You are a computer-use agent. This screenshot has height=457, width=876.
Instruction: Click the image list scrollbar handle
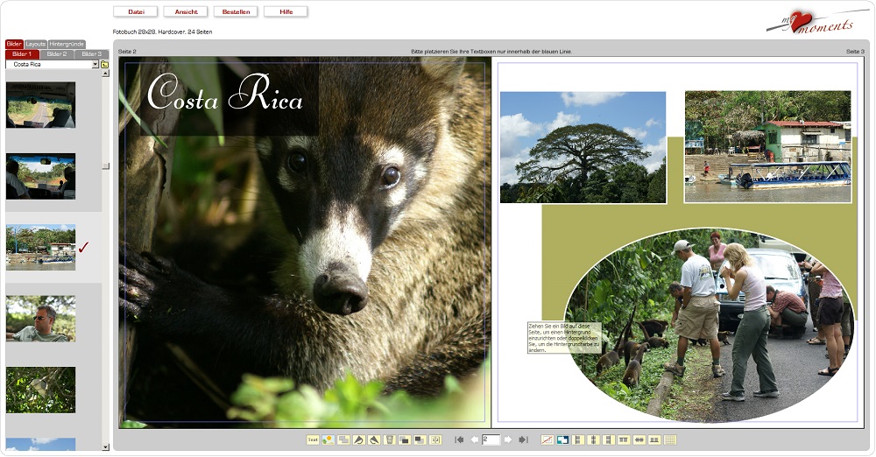click(106, 166)
